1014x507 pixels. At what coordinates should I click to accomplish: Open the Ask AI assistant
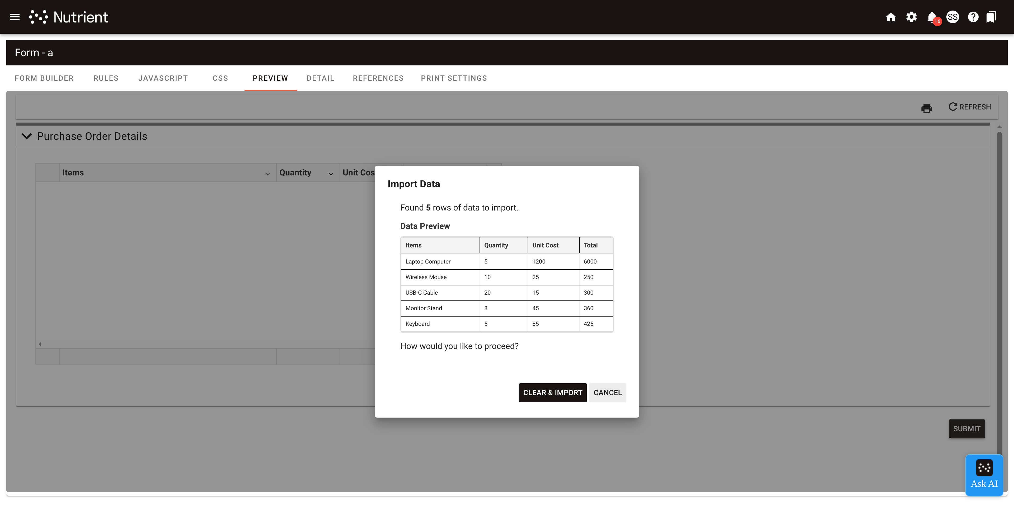[984, 475]
